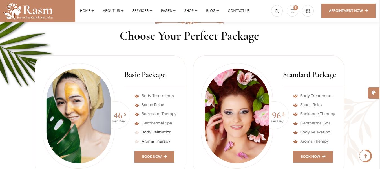
Task: Open the grid menu icon
Action: click(308, 11)
